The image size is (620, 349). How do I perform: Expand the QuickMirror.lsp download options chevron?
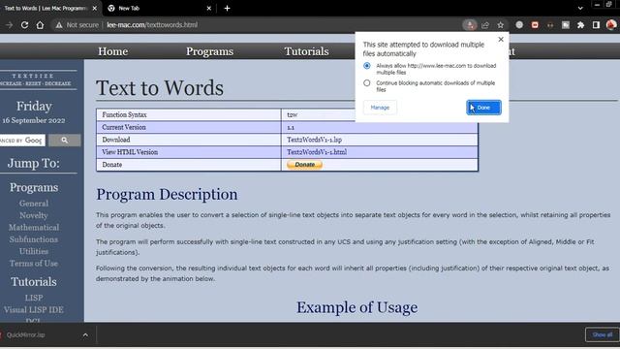click(85, 335)
